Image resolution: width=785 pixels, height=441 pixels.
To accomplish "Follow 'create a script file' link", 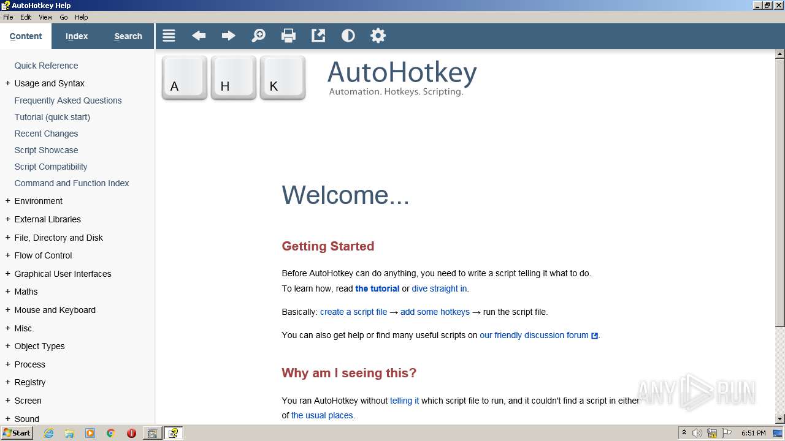I will [353, 312].
